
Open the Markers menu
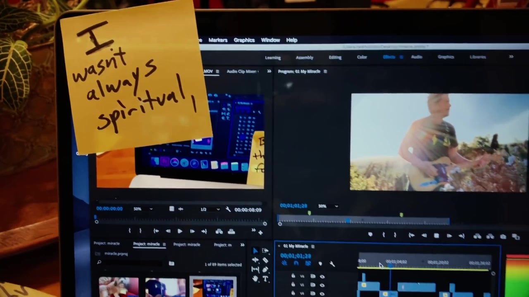pyautogui.click(x=218, y=40)
